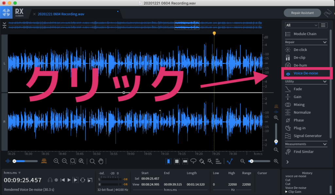Start playback with the Play button

pos(69,180)
